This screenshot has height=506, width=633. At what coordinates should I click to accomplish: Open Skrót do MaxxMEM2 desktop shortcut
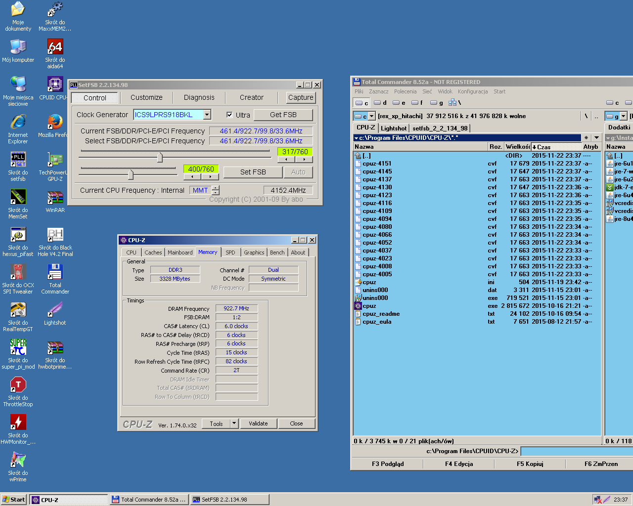pos(55,16)
